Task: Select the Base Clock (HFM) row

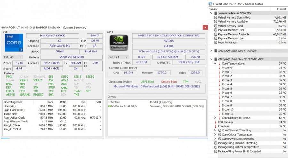Action: pyautogui.click(x=52, y=110)
